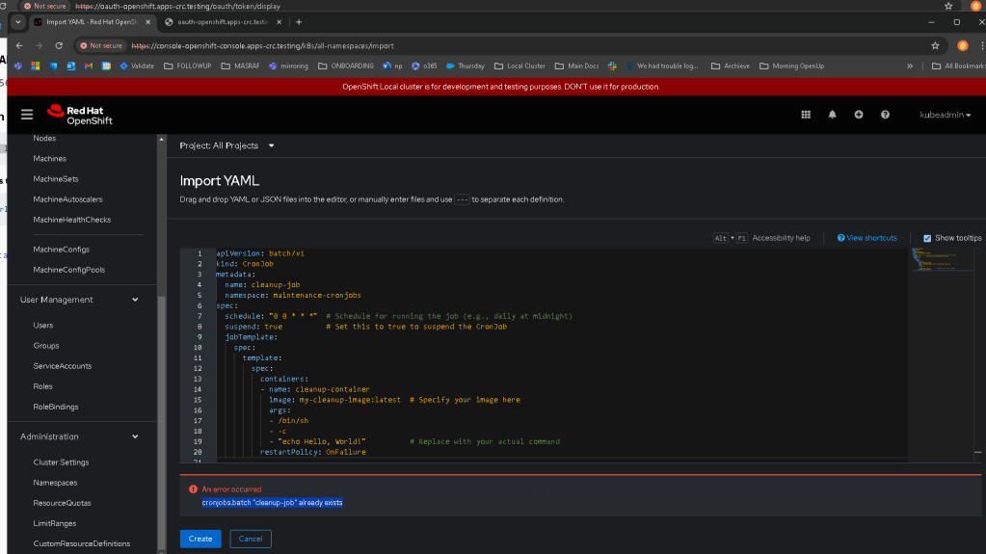Open Namespaces in sidebar
The width and height of the screenshot is (986, 554).
55,483
